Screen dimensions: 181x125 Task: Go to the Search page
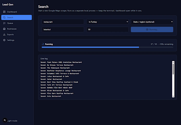click(x=17, y=17)
